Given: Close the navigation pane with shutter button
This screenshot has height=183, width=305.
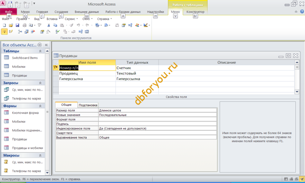Looking at the screenshot, I should coord(46,45).
